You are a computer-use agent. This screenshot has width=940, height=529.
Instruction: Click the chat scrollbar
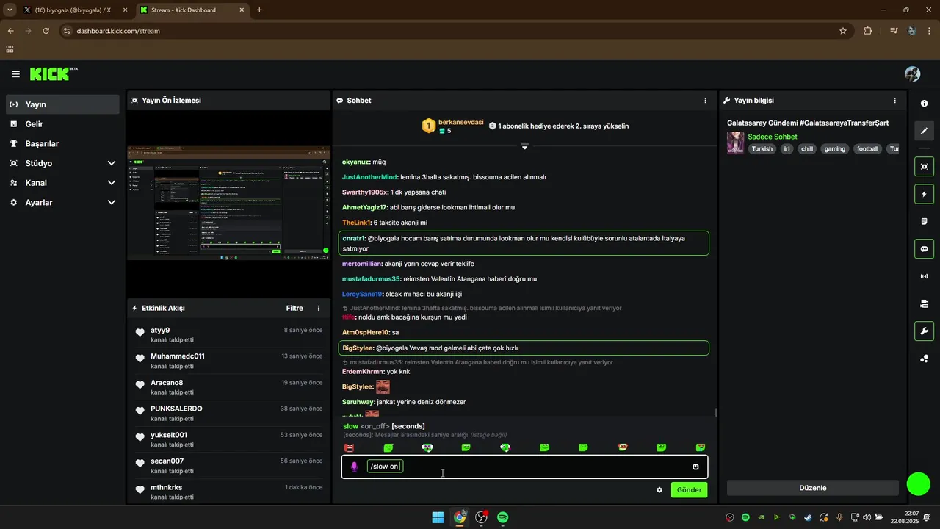[716, 413]
